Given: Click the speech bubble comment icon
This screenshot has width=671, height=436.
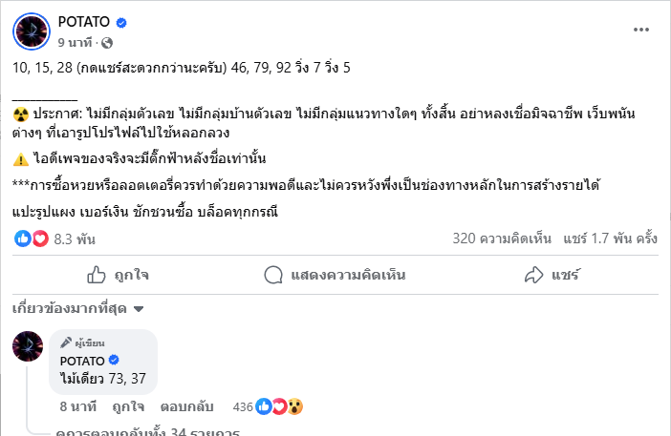Looking at the screenshot, I should click(273, 275).
